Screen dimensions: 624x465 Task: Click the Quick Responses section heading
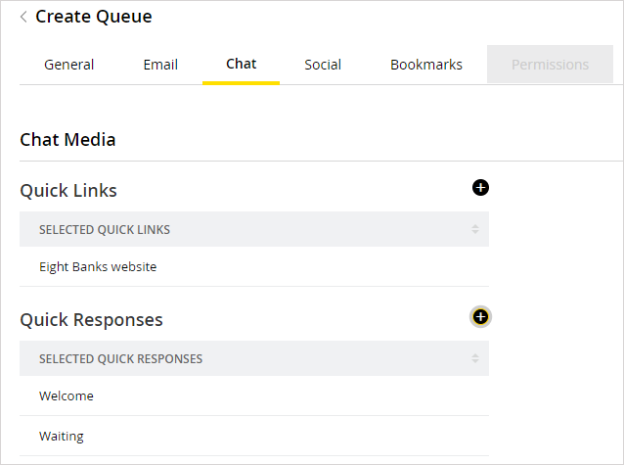tap(92, 320)
